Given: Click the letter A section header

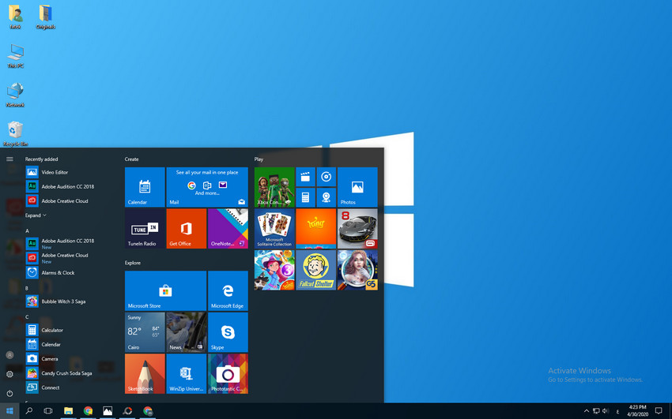Looking at the screenshot, I should pos(27,231).
